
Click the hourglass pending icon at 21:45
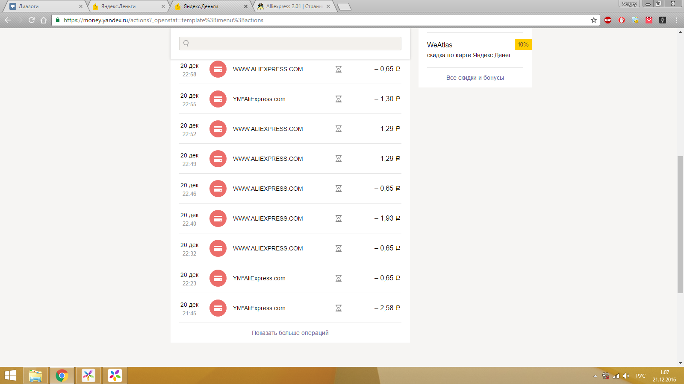(x=339, y=308)
